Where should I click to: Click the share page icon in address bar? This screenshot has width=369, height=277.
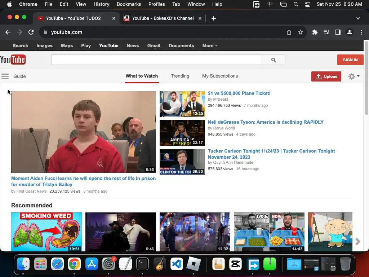pos(289,32)
